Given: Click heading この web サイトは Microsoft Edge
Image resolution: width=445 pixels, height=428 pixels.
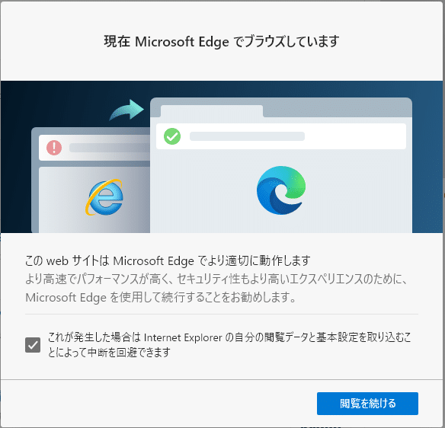Looking at the screenshot, I should [168, 260].
